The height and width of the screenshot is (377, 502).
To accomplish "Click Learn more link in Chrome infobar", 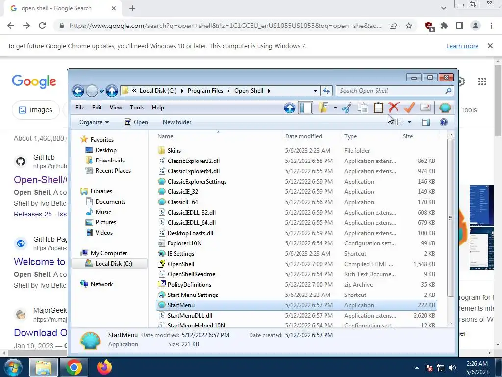I will 462,46.
